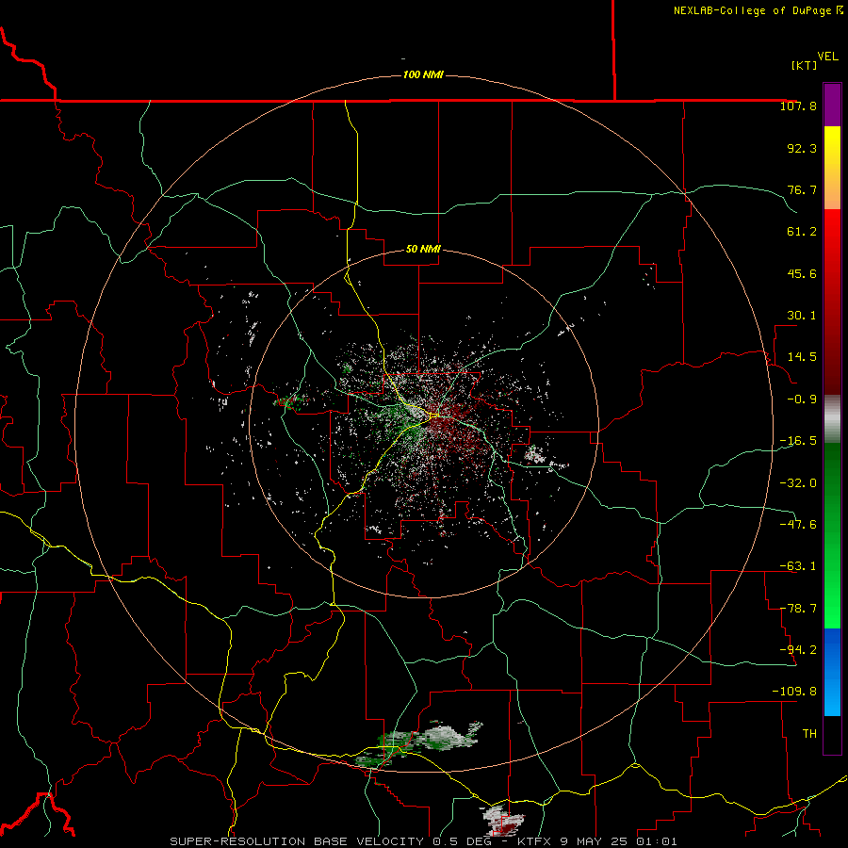The height and width of the screenshot is (848, 848).
Task: Click the purple segment of the color bar
Action: [832, 105]
